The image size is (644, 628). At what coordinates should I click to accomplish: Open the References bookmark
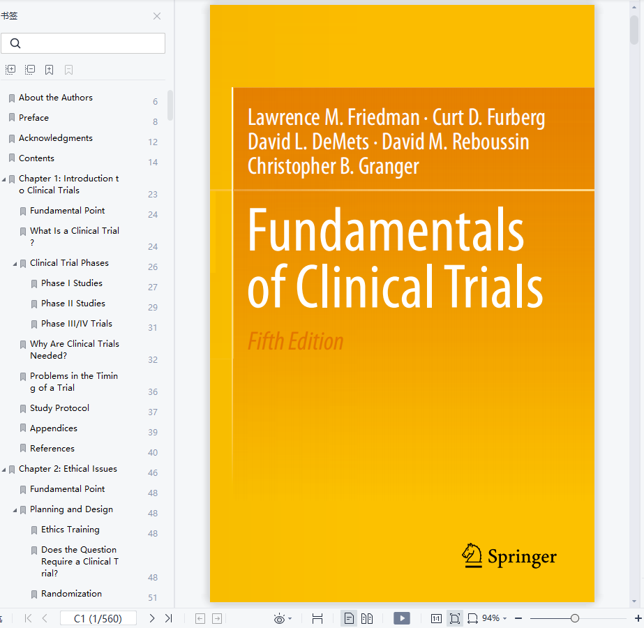(52, 448)
